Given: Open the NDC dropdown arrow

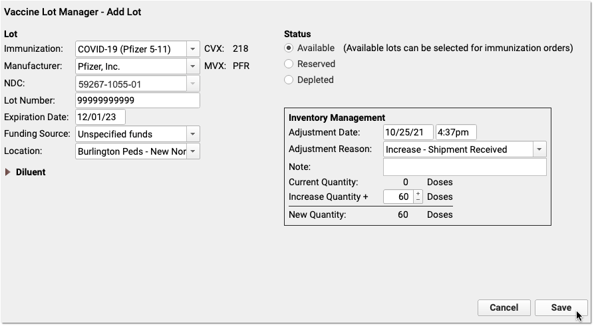Looking at the screenshot, I should pyautogui.click(x=193, y=84).
